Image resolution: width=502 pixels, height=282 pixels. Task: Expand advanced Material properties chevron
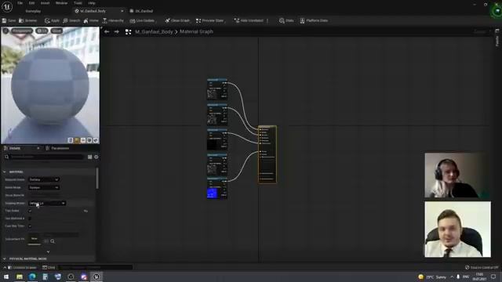(x=48, y=252)
